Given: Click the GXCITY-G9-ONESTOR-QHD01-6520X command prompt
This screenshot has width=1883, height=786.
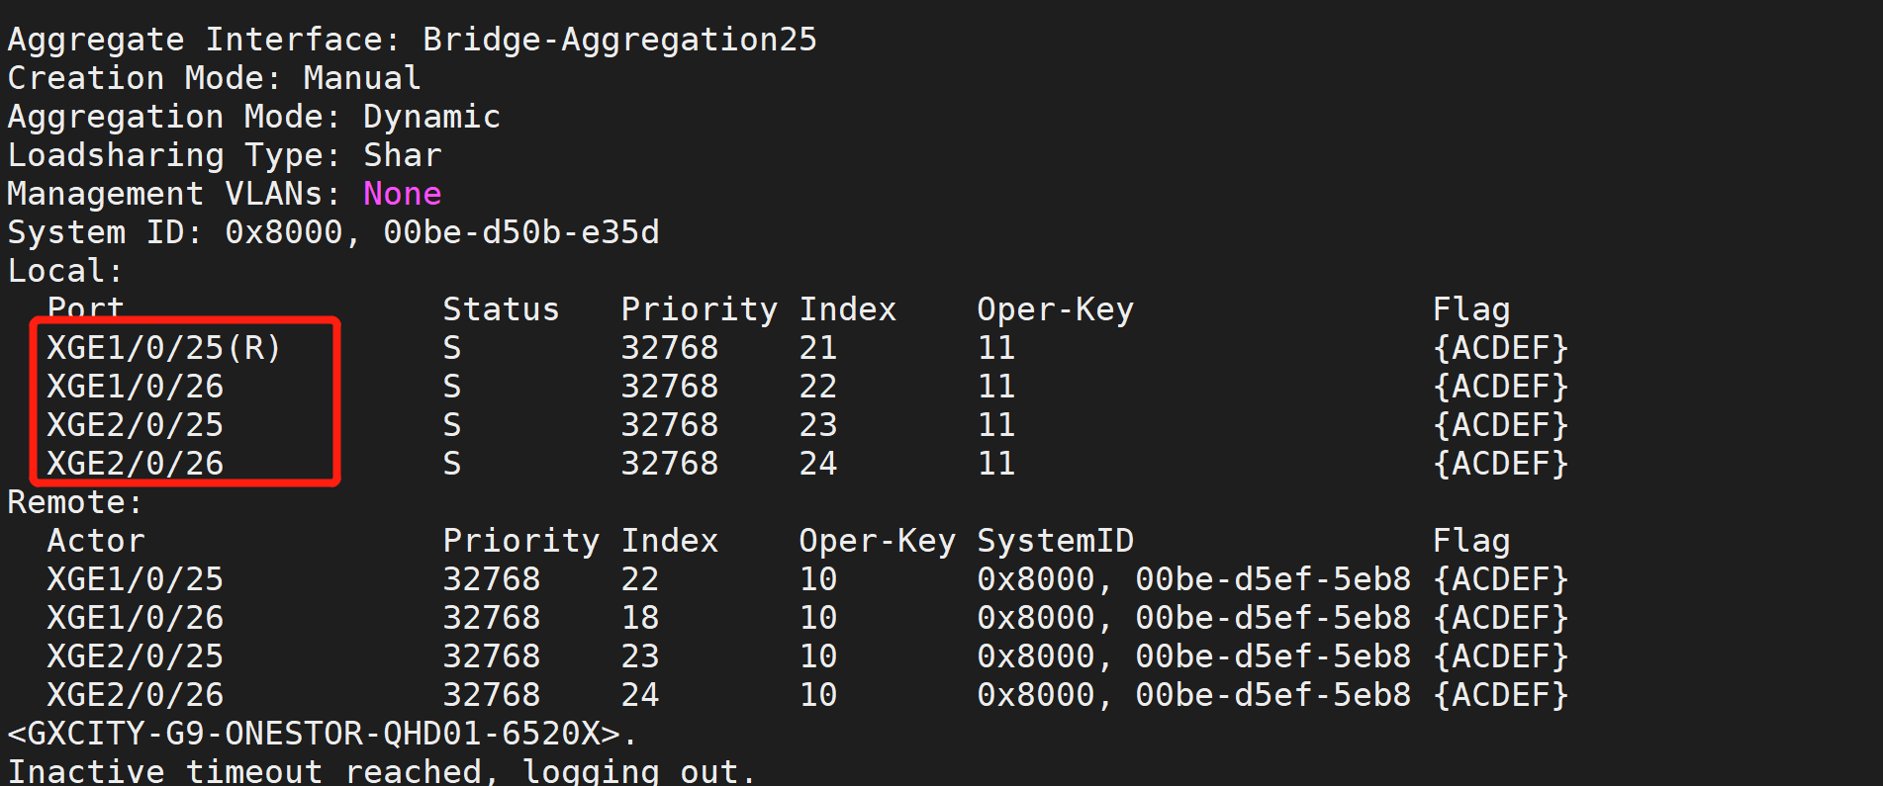Looking at the screenshot, I should [314, 734].
